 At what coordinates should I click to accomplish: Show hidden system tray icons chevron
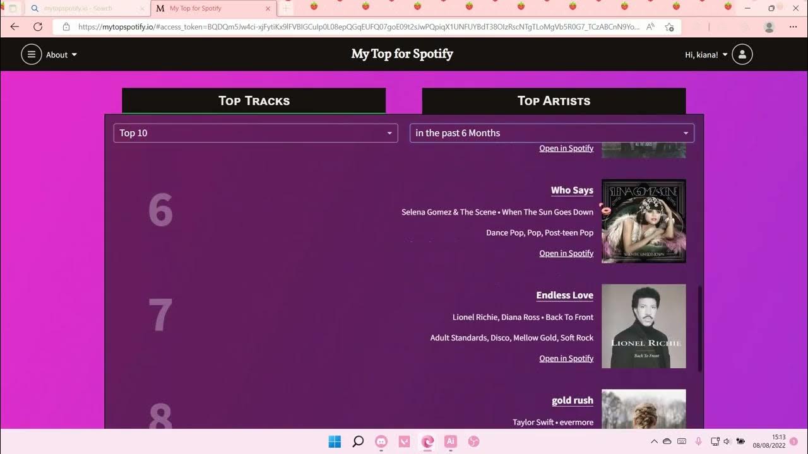[x=654, y=441]
